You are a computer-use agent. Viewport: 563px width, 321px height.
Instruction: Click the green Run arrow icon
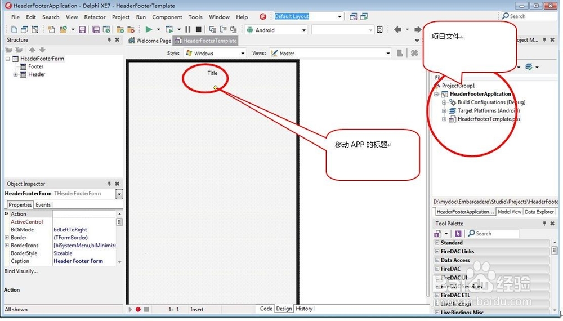coord(149,29)
